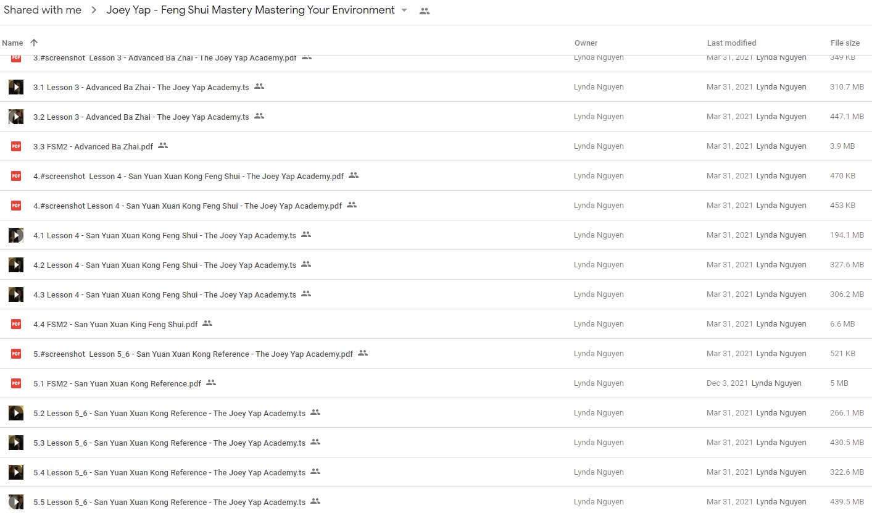
Task: Click owner Lynda Nguyen on the 3.3 FSM2 row
Action: [x=599, y=146]
